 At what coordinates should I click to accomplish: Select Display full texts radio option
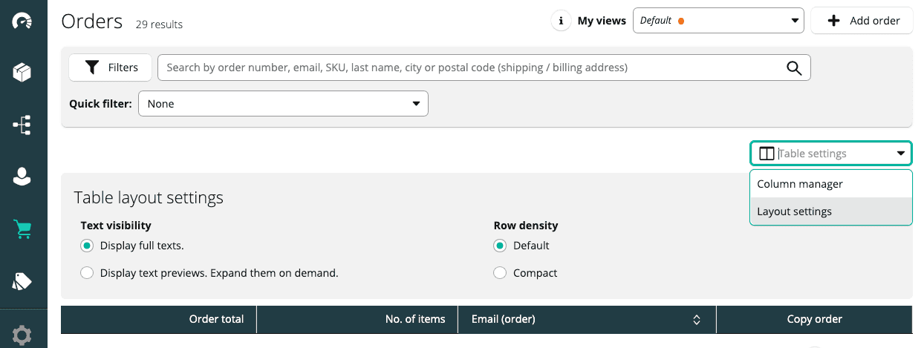[87, 246]
